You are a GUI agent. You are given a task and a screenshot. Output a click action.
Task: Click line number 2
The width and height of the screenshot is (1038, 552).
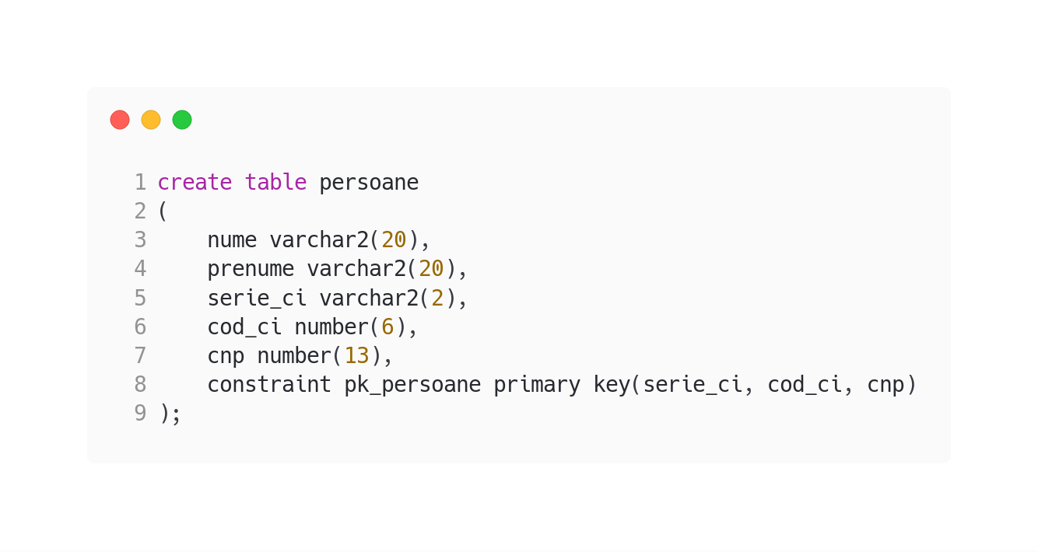[140, 211]
